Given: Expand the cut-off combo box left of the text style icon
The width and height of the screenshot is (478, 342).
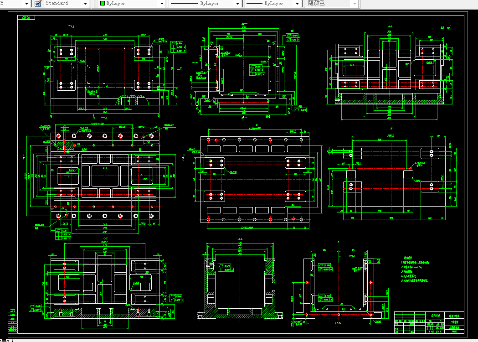Looking at the screenshot, I should point(26,3).
